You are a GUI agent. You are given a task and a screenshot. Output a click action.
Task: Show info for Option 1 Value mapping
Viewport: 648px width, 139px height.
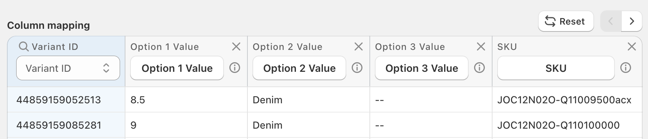pos(235,68)
